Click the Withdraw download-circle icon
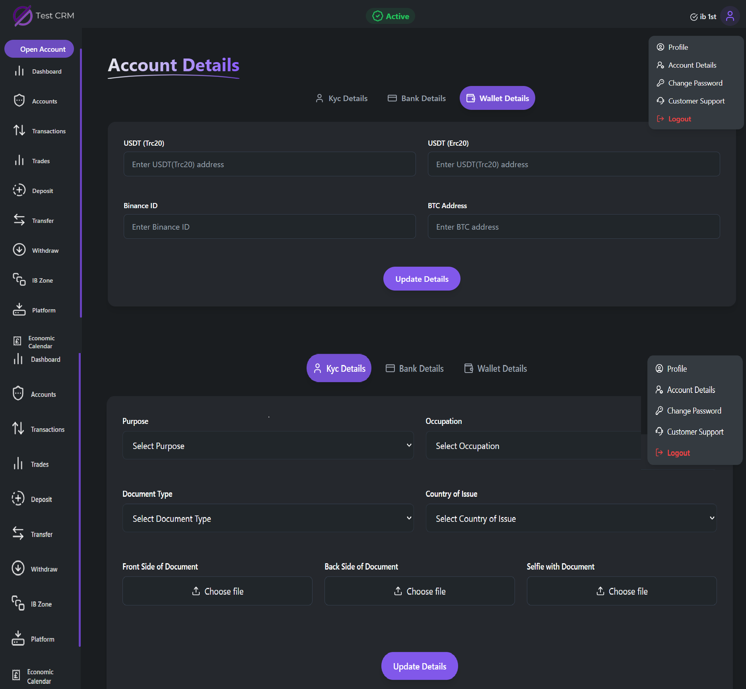The height and width of the screenshot is (689, 746). (19, 250)
